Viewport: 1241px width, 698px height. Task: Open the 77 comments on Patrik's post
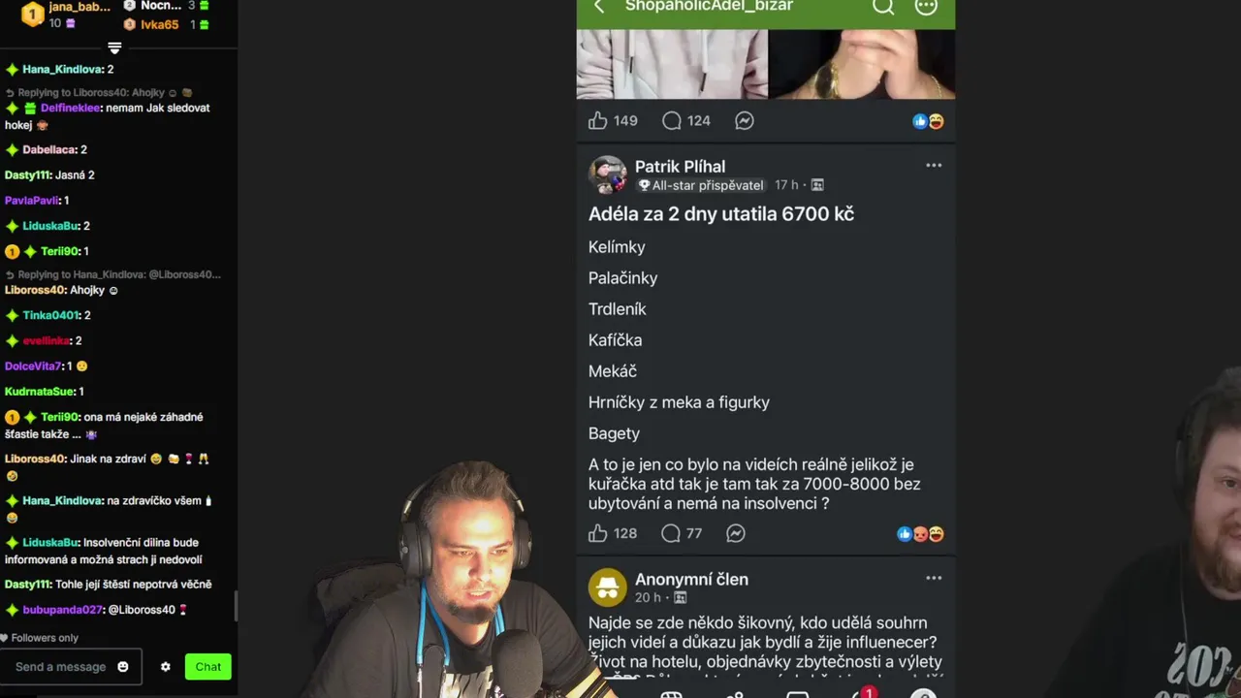point(681,533)
